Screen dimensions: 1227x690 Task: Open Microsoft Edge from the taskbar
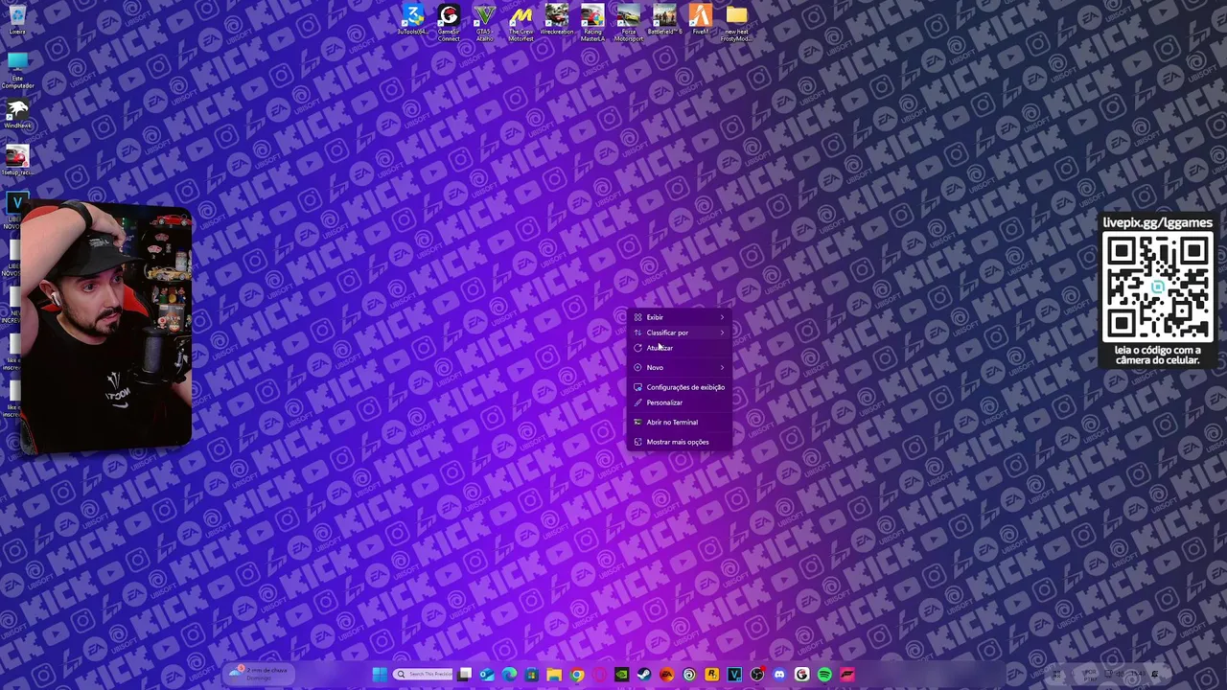click(509, 675)
